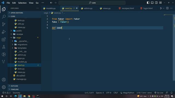
Task: Change end of line sequence CRLF
Action: click(116, 93)
